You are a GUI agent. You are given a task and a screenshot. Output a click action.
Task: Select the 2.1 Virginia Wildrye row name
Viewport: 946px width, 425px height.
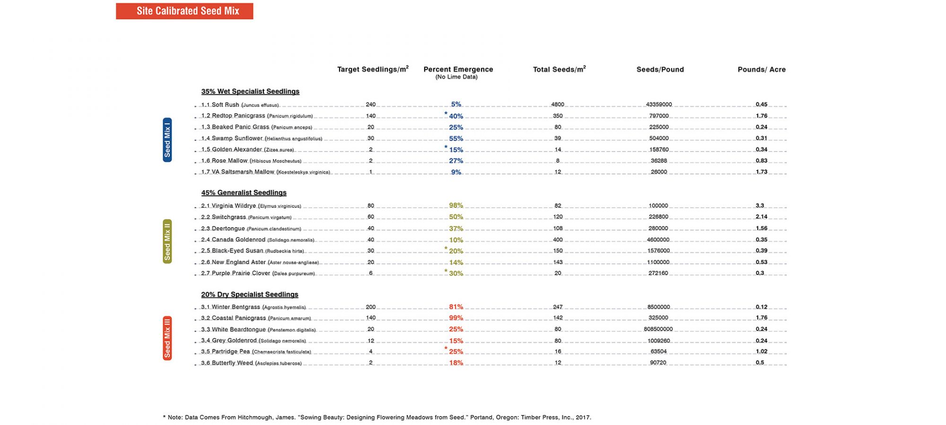(x=251, y=206)
